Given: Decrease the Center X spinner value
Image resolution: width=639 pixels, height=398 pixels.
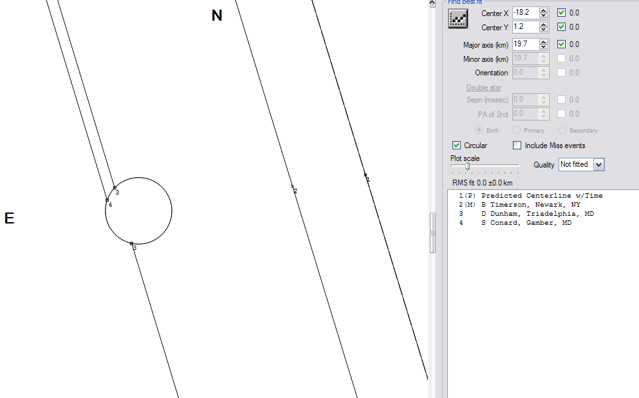Looking at the screenshot, I should point(544,15).
